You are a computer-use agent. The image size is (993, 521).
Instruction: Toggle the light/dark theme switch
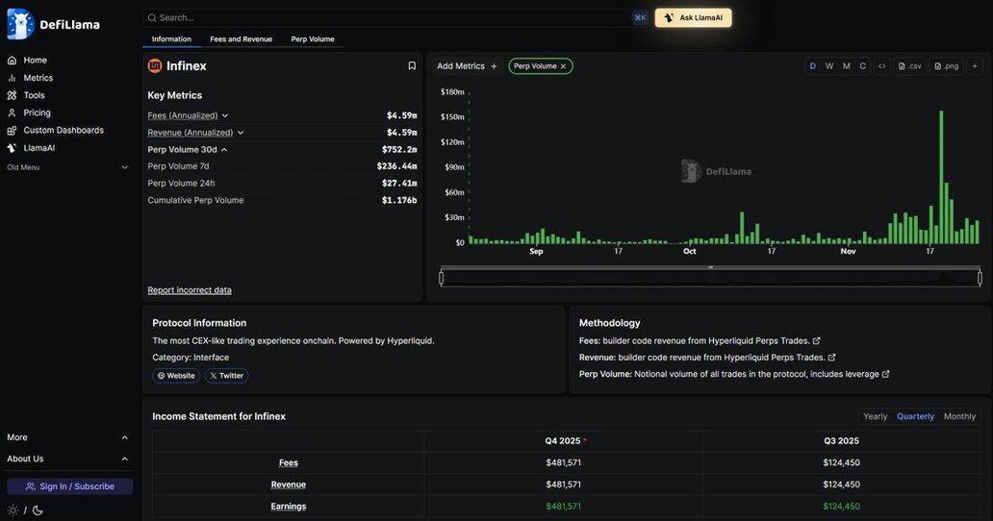pyautogui.click(x=25, y=510)
